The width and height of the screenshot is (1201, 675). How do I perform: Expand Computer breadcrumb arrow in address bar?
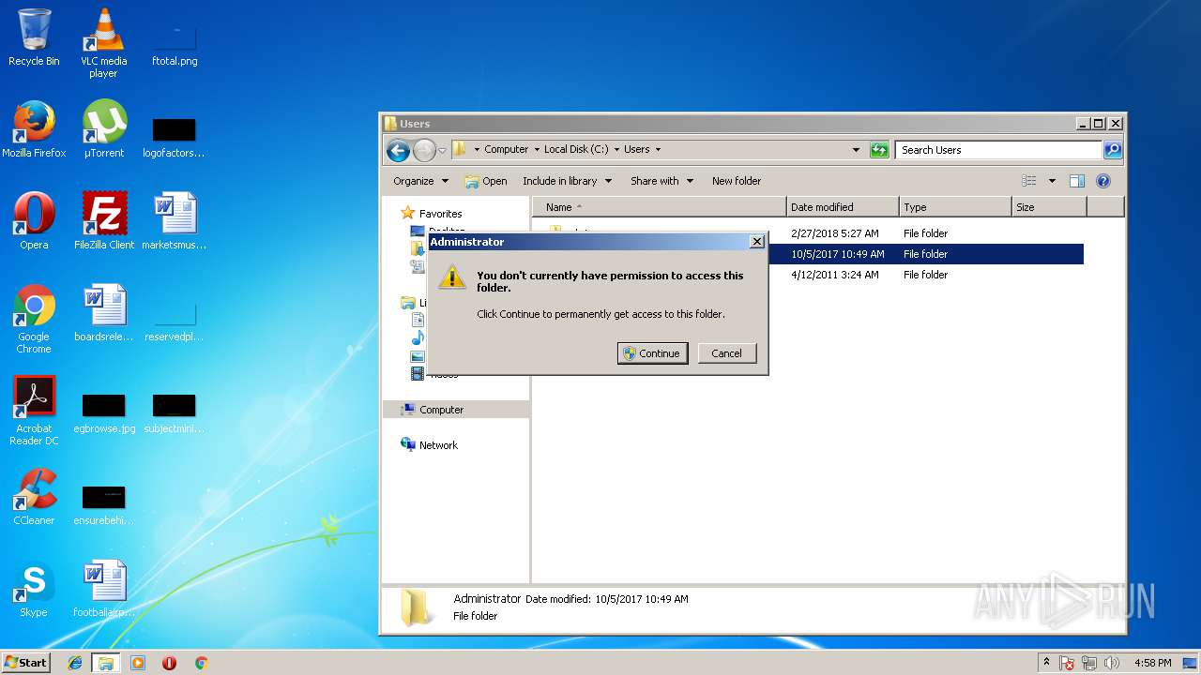click(x=537, y=149)
